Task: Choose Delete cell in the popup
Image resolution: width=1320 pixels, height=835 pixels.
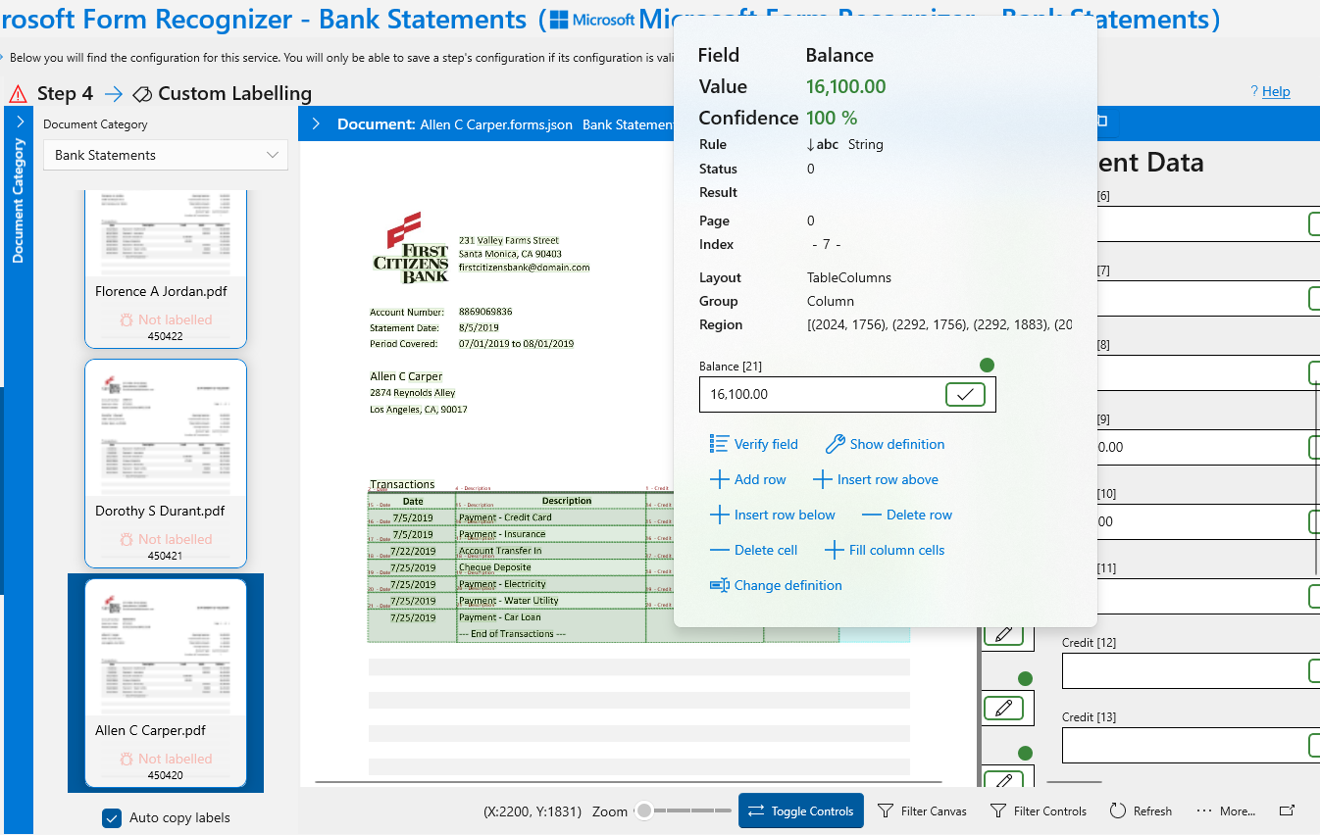Action: pos(753,550)
